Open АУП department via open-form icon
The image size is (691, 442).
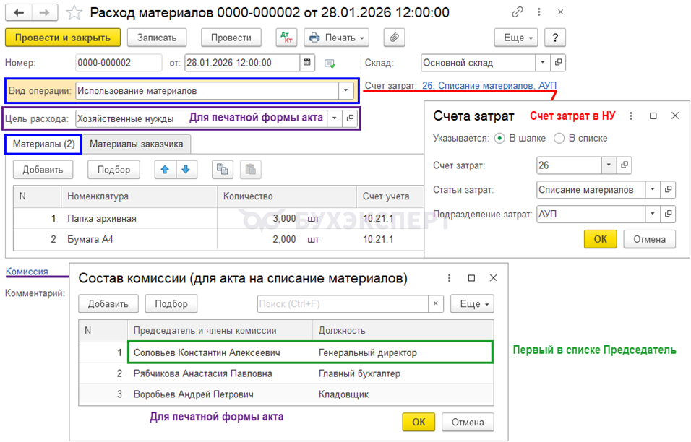(x=668, y=214)
